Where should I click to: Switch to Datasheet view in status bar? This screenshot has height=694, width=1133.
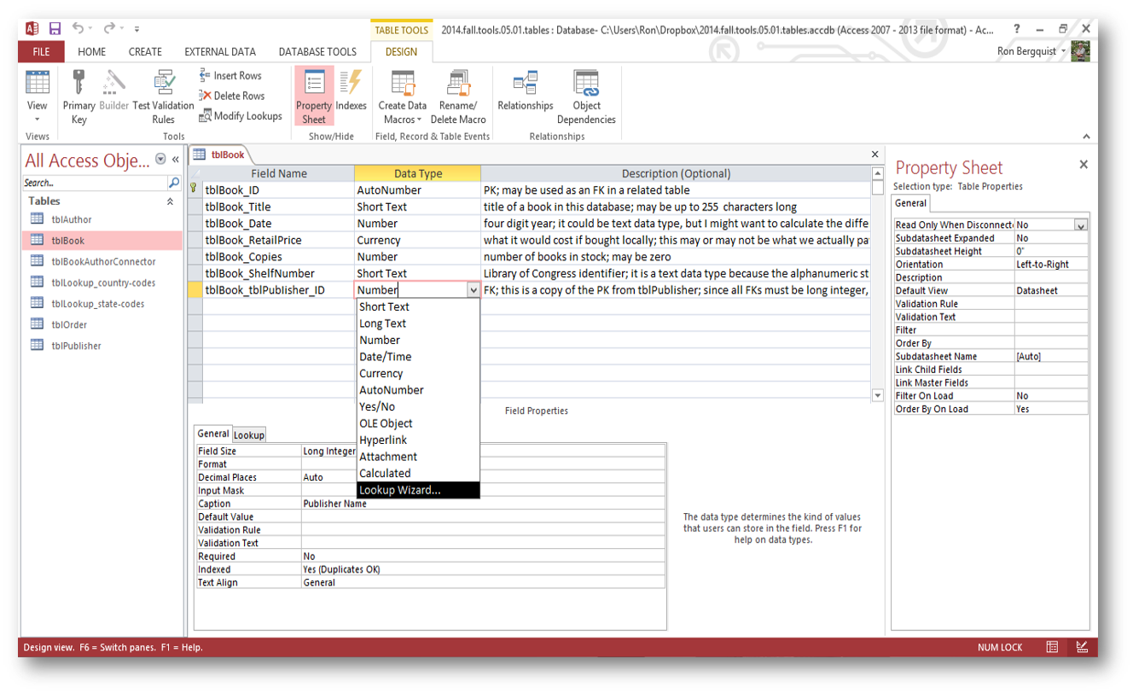coord(1053,647)
